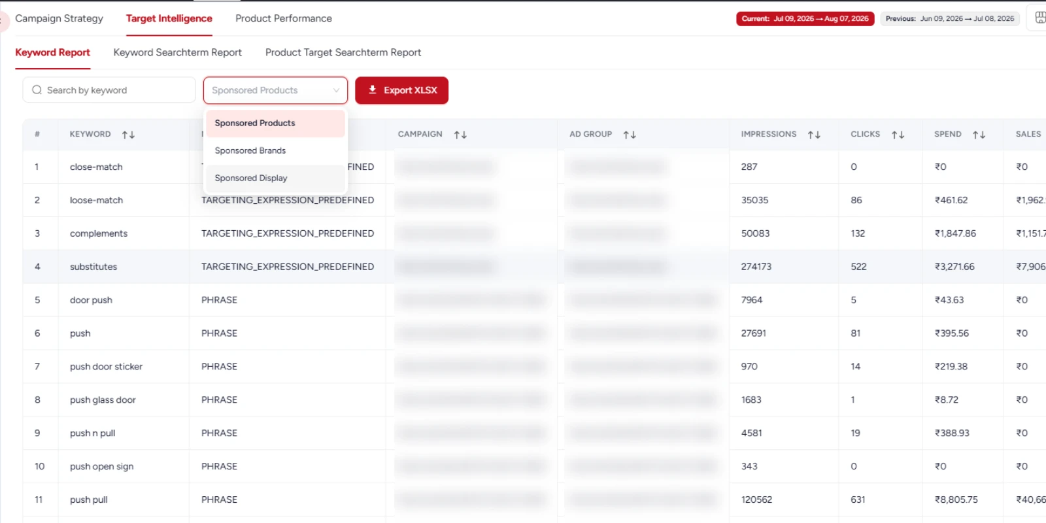The height and width of the screenshot is (523, 1046).
Task: Click the search magnifier icon
Action: [37, 90]
